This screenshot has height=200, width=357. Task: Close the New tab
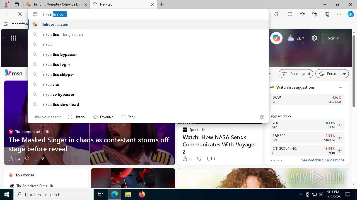coord(152,4)
